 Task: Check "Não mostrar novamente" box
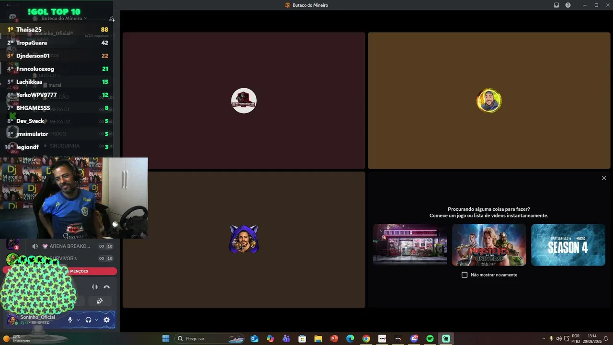pyautogui.click(x=464, y=275)
